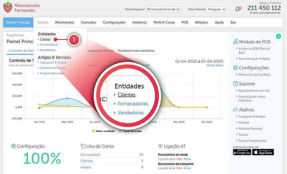
Task: Open the Guias de Remessa shortcut
Action: [x=250, y=129]
